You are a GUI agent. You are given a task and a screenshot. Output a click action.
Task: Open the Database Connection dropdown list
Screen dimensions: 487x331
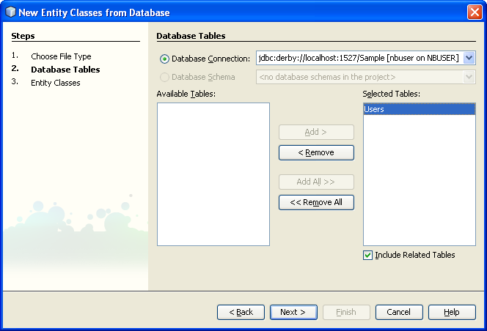pyautogui.click(x=469, y=59)
